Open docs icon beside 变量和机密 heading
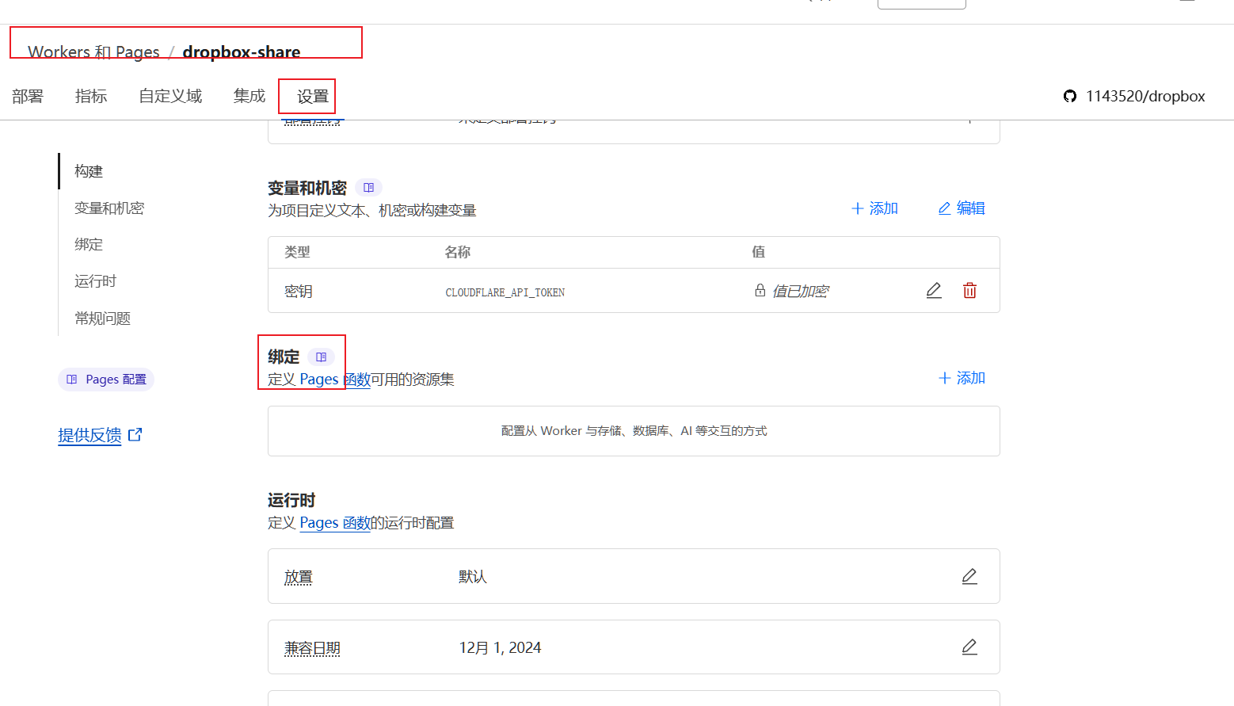 368,188
